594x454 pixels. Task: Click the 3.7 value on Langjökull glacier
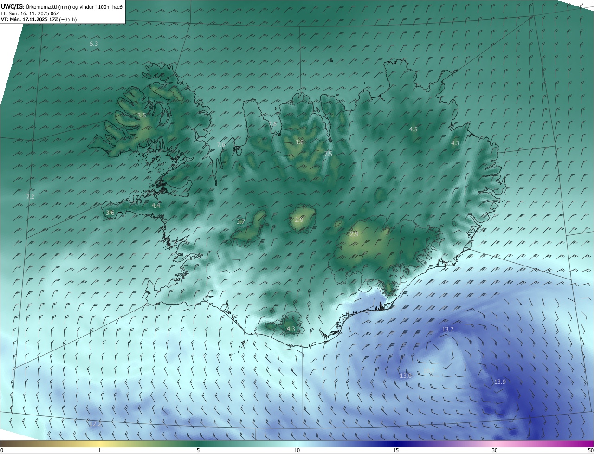click(240, 222)
